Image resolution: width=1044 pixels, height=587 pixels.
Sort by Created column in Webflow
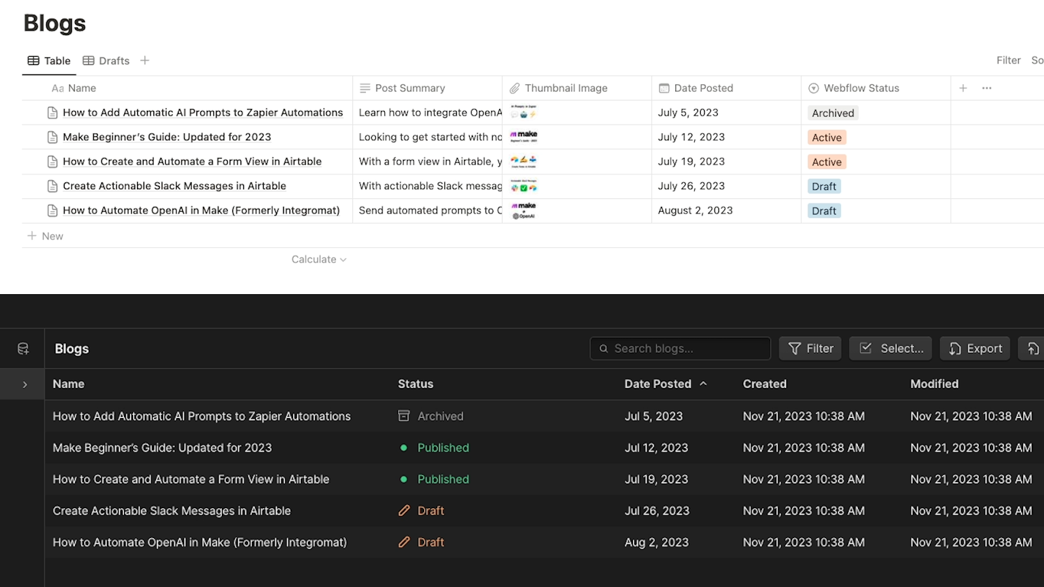point(765,384)
